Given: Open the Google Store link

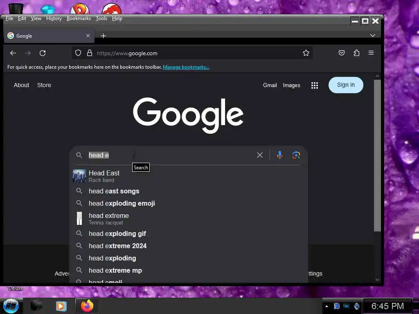Looking at the screenshot, I should pos(44,85).
